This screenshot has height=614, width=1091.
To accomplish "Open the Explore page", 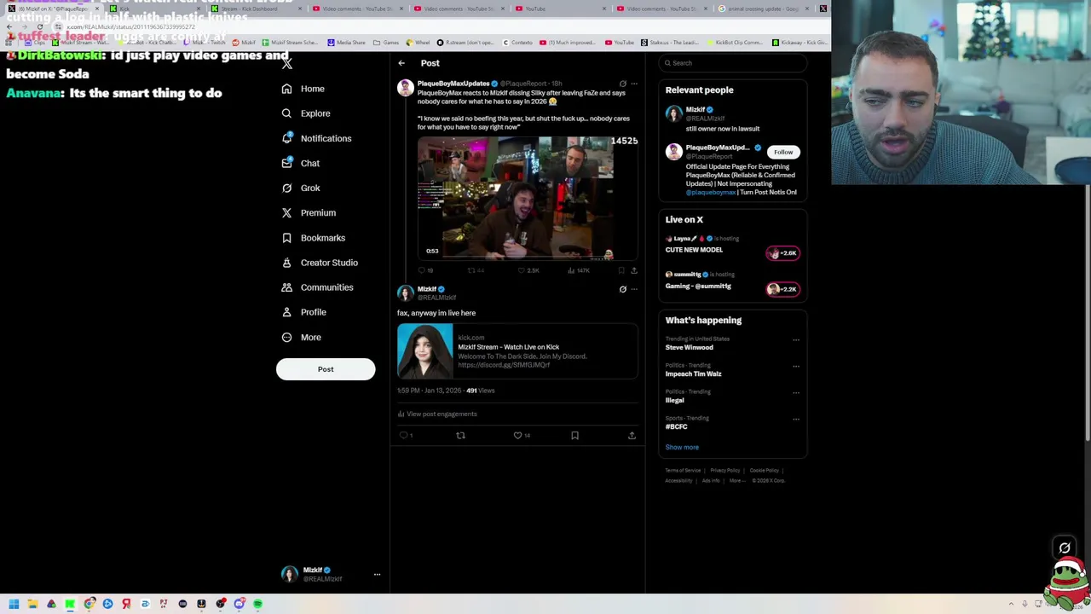I will (306, 113).
